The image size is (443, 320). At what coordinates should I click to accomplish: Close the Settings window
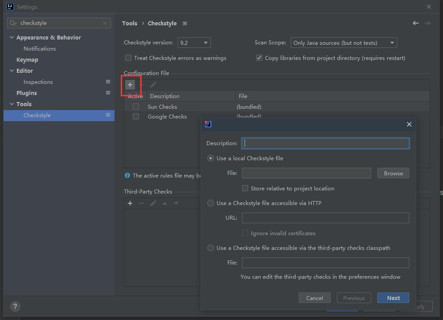tap(429, 7)
